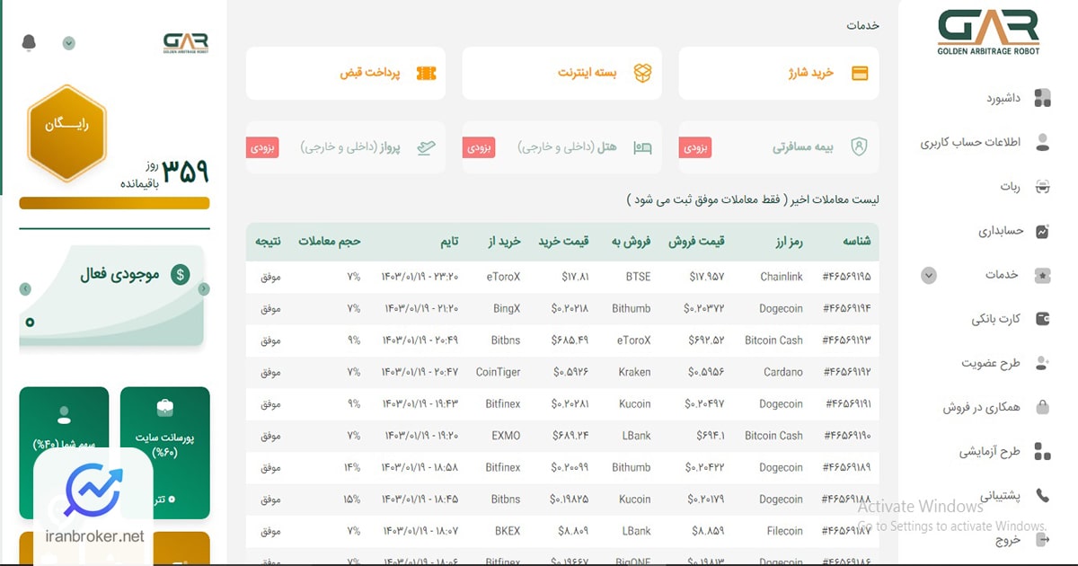Open the همکاری در فروش affiliate link
1078x566 pixels.
(x=982, y=407)
